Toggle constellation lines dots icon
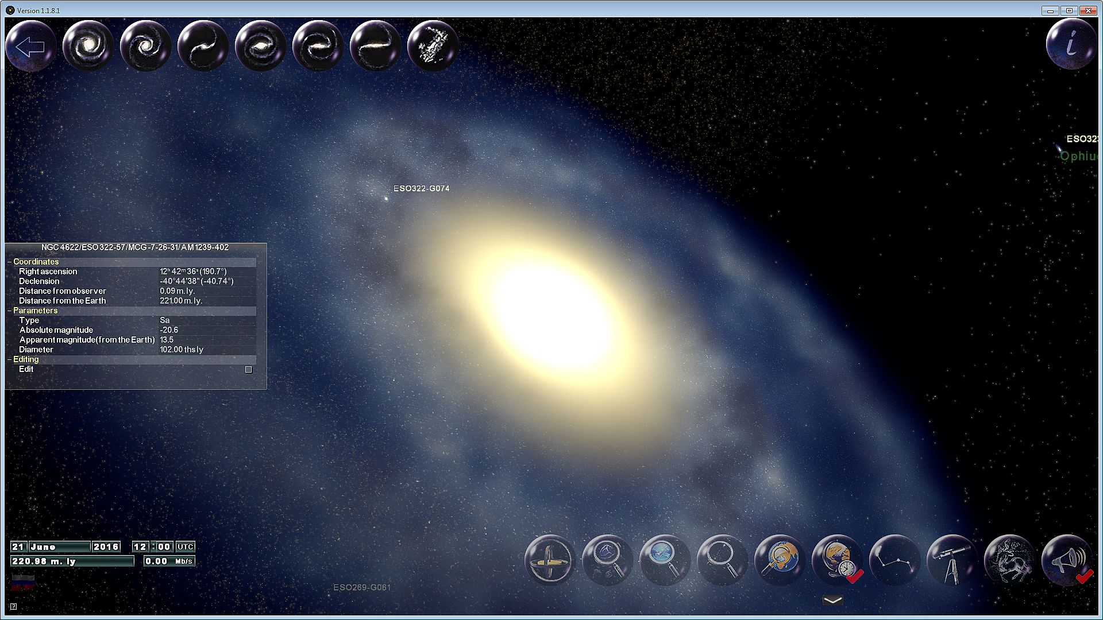Viewport: 1103px width, 620px height. pos(894,560)
